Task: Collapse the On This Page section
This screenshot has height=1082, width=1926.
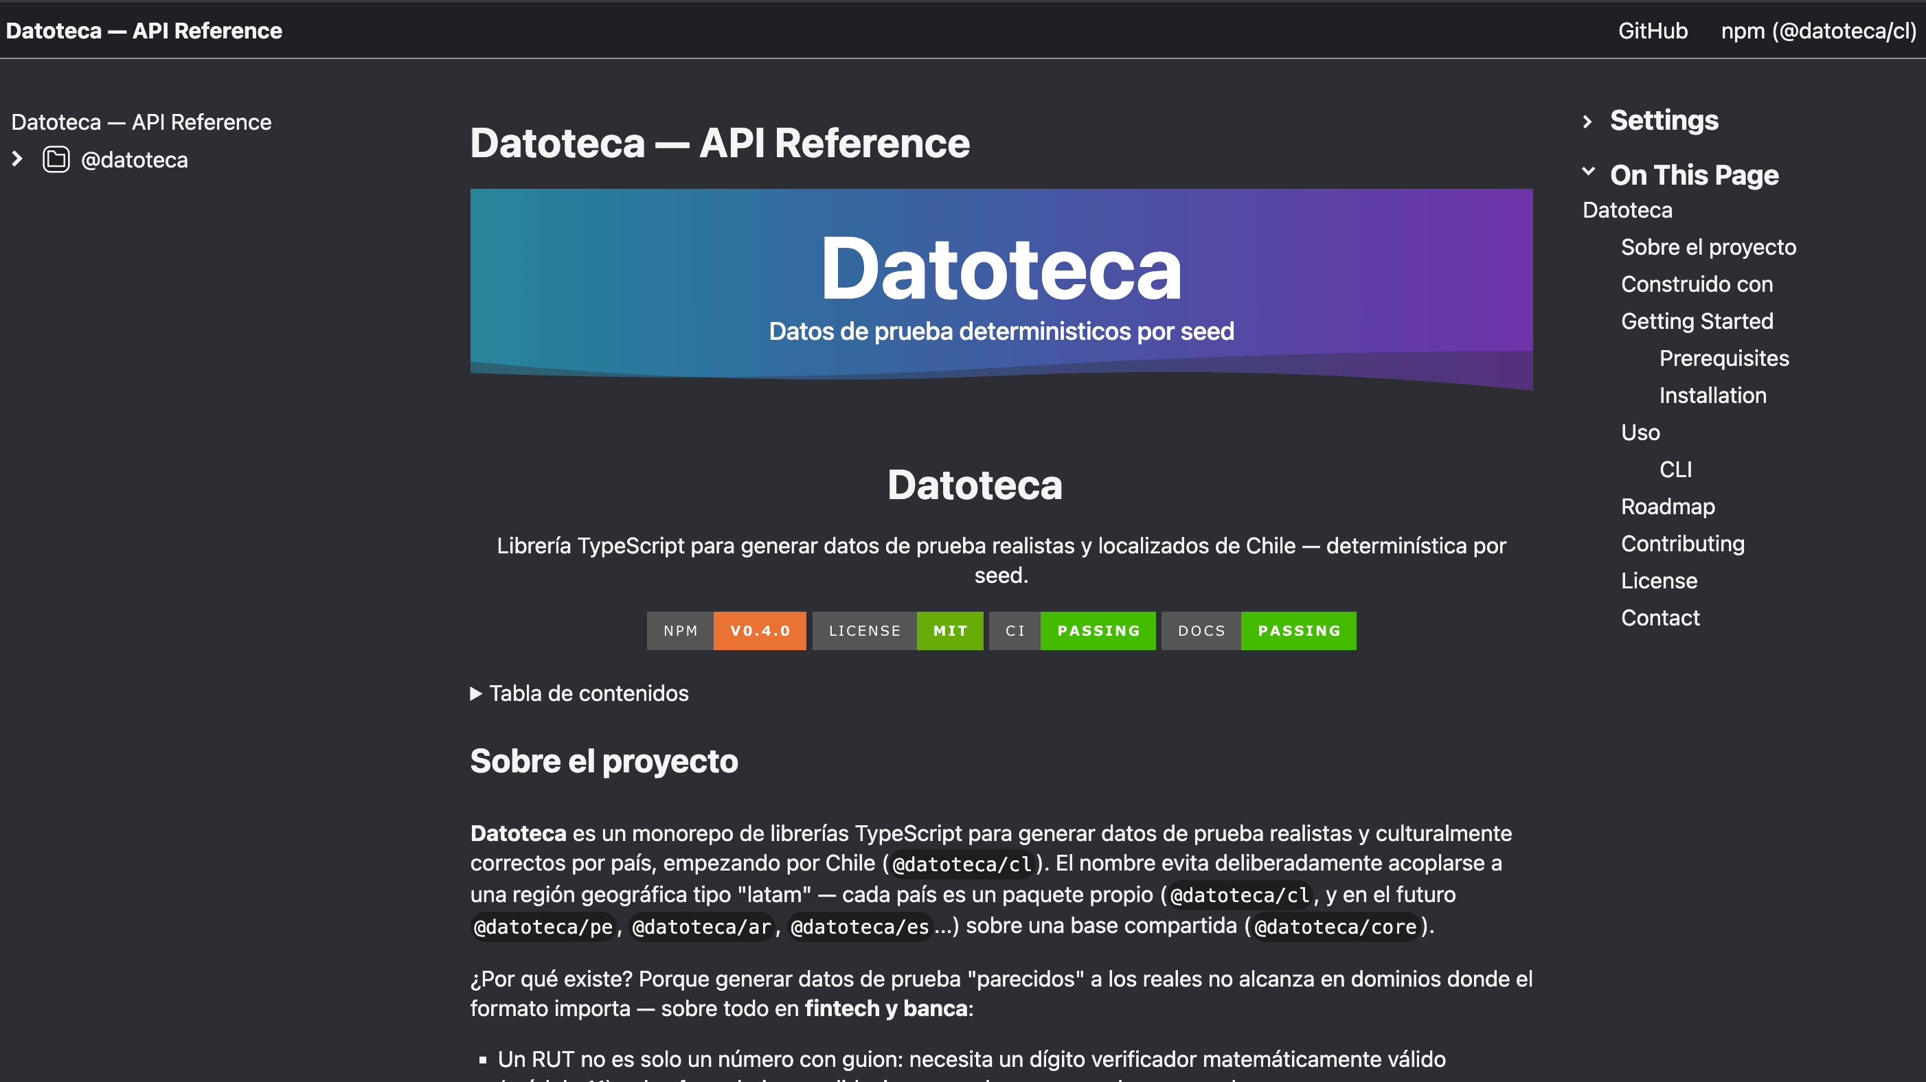Action: 1589,172
